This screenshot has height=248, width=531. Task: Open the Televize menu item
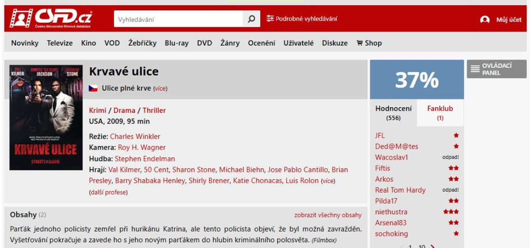click(x=60, y=43)
